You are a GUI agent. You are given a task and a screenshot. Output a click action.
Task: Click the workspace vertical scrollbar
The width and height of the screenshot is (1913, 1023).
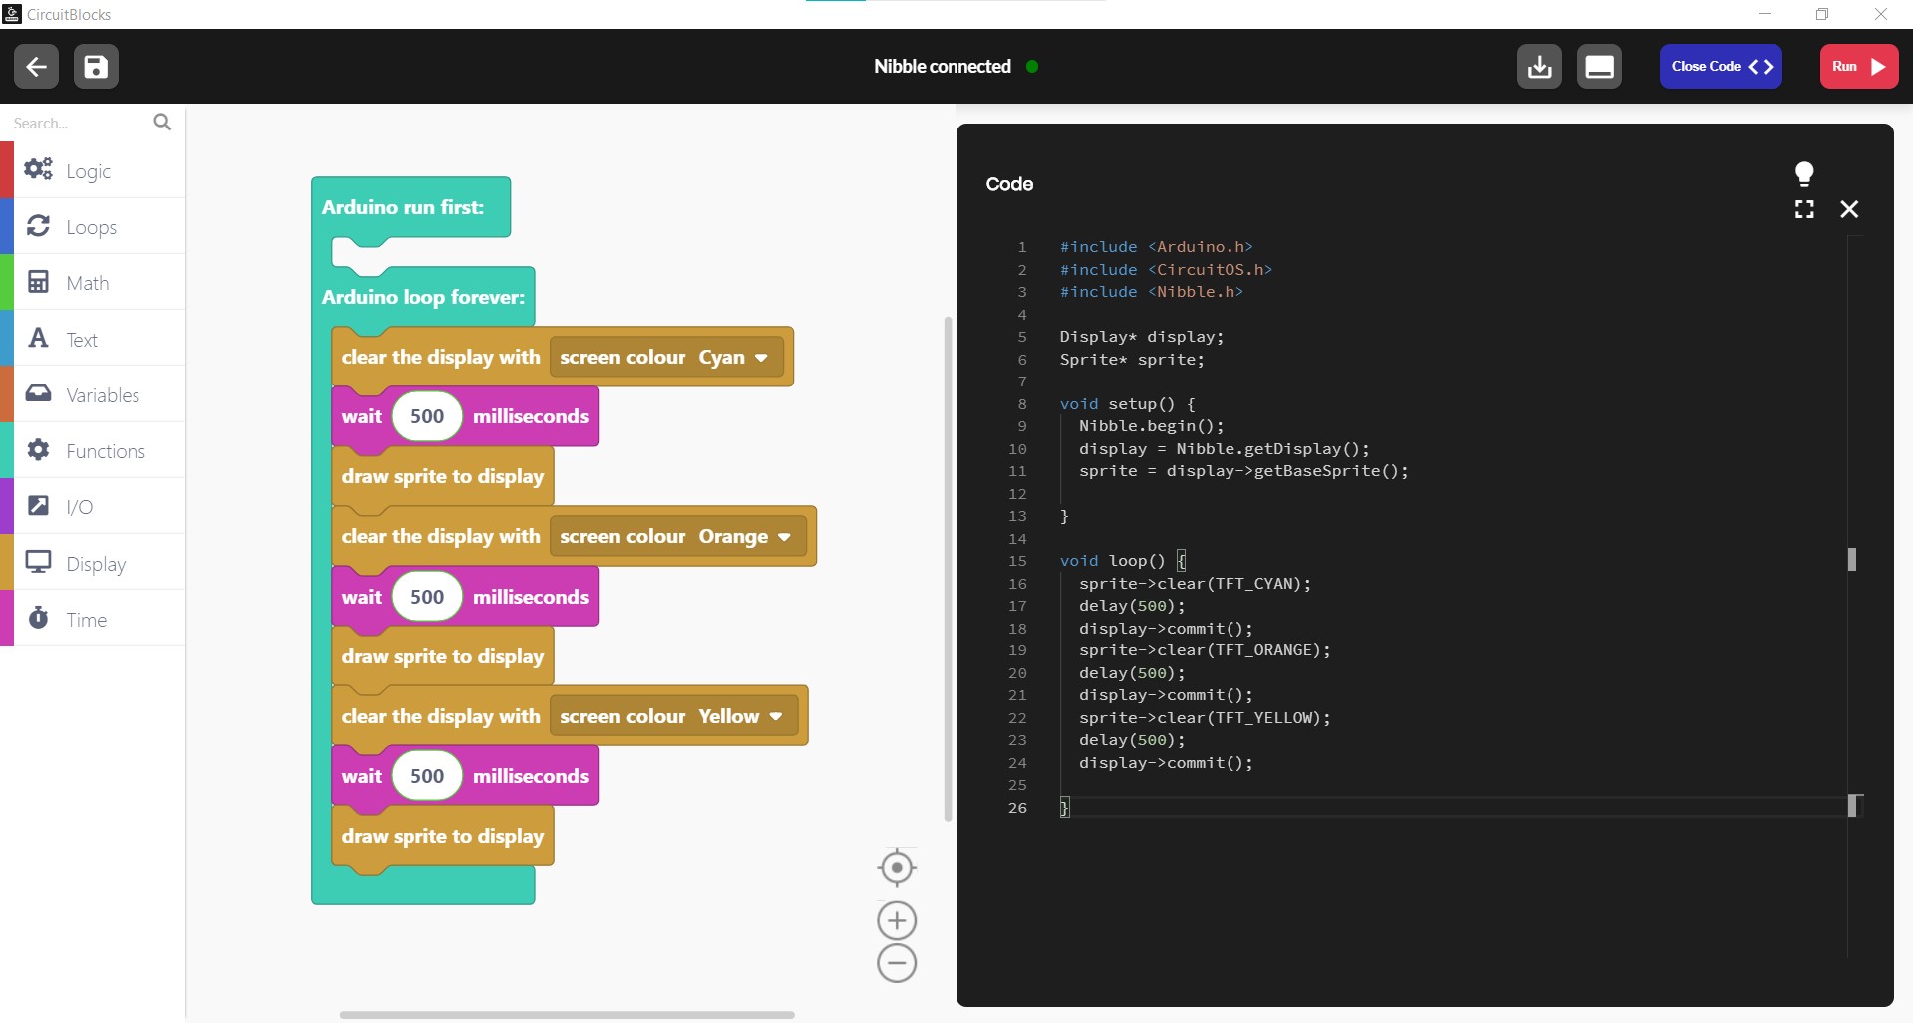948,568
